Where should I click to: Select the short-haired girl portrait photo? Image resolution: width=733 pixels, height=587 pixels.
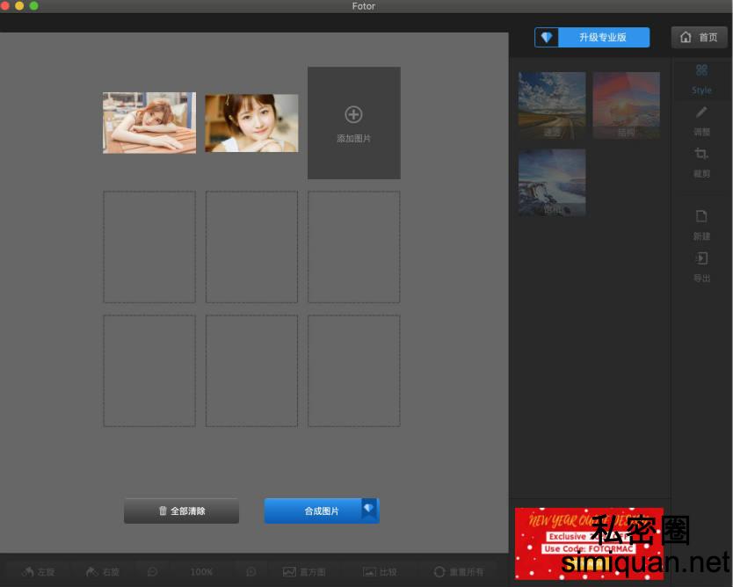[x=251, y=123]
